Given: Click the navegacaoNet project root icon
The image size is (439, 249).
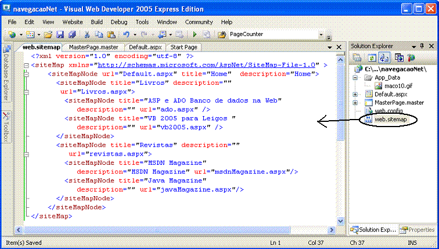Looking at the screenshot, I should click(358, 69).
